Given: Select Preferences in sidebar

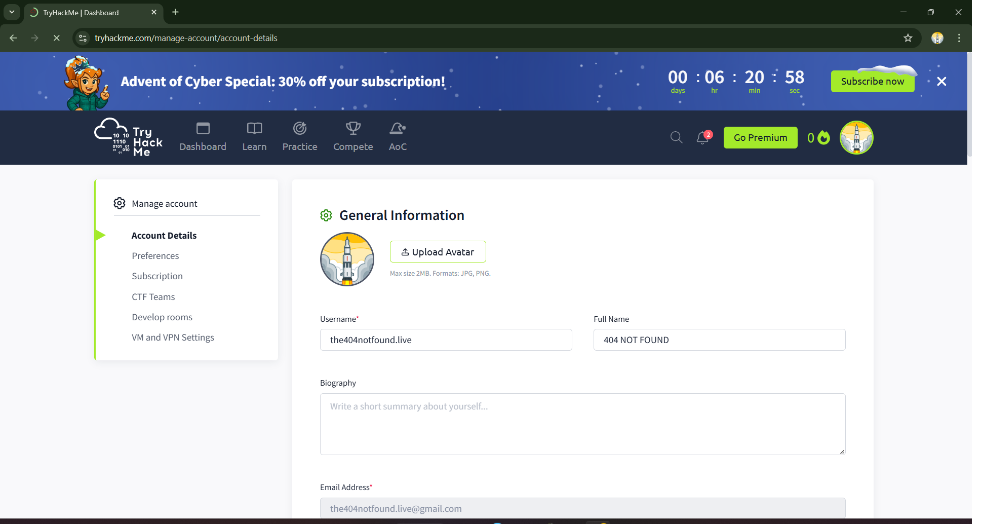Looking at the screenshot, I should 155,256.
